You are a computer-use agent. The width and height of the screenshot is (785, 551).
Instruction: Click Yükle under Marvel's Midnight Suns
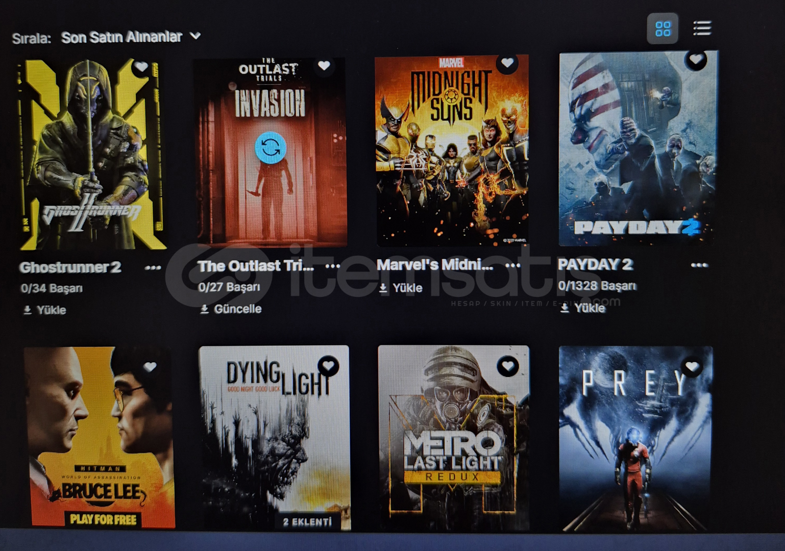coord(401,288)
